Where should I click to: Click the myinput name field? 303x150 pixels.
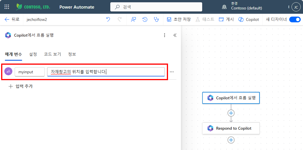point(30,72)
